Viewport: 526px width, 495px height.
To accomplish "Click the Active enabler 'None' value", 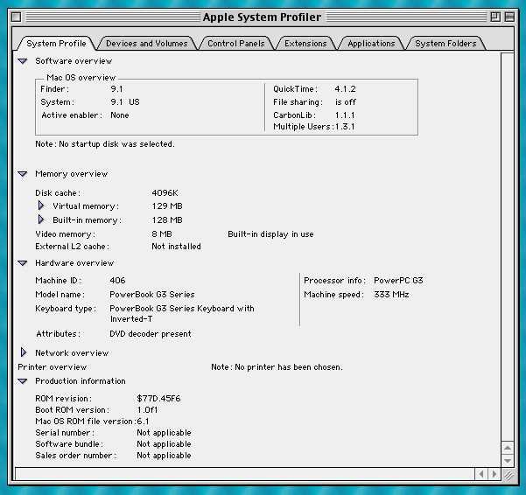I will click(x=120, y=115).
